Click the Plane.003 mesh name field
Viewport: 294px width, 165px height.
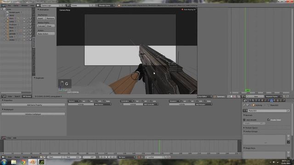[x=267, y=111]
